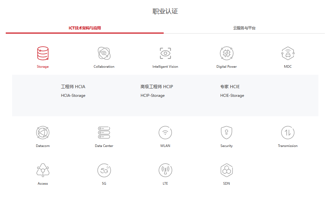Open the HCIE-Storage certification link
Image resolution: width=328 pixels, height=200 pixels.
[232, 96]
